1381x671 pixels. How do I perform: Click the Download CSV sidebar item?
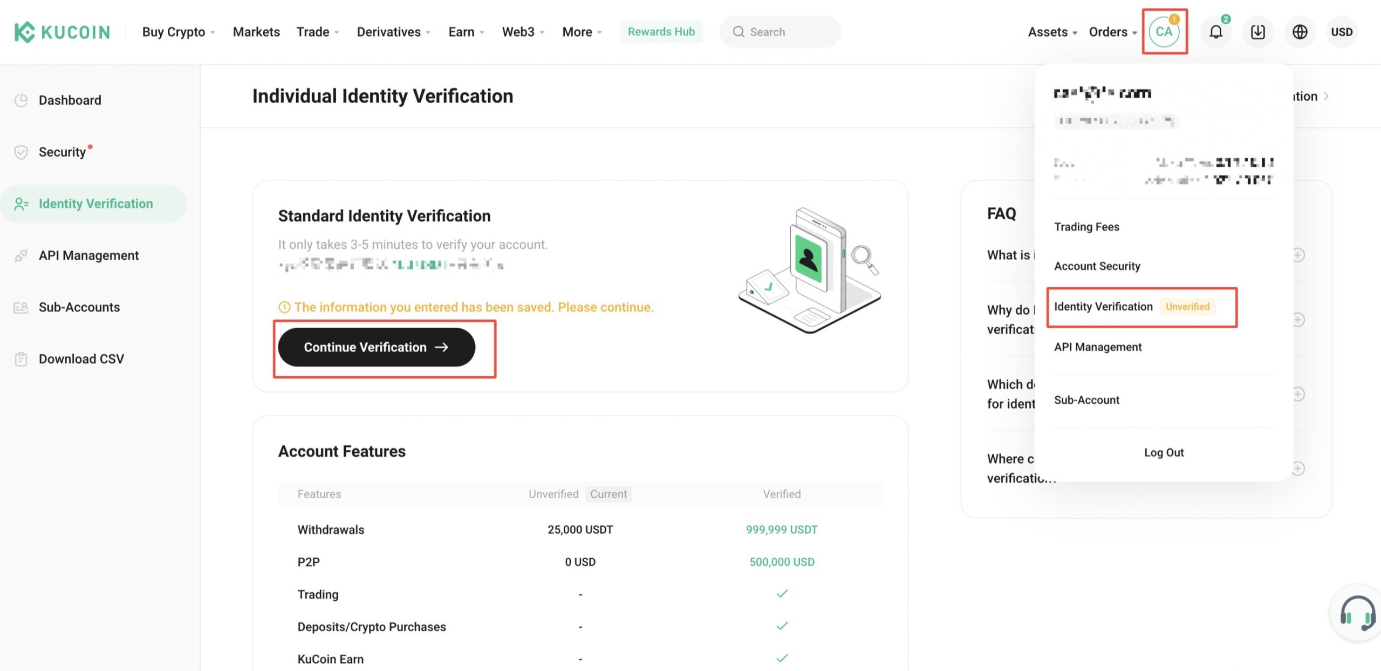(81, 359)
